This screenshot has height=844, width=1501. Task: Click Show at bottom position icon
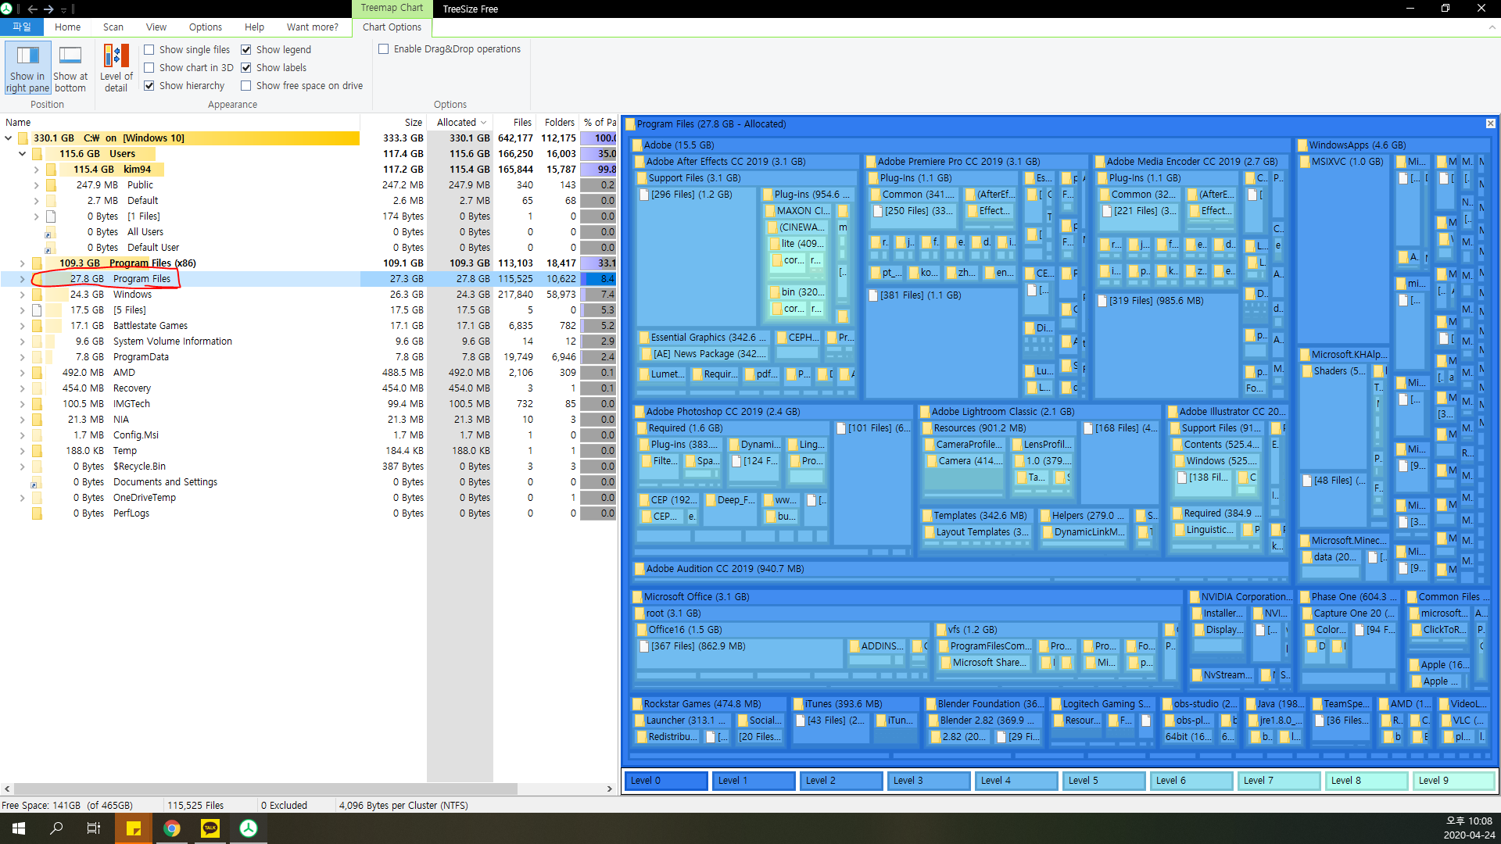[x=70, y=68]
